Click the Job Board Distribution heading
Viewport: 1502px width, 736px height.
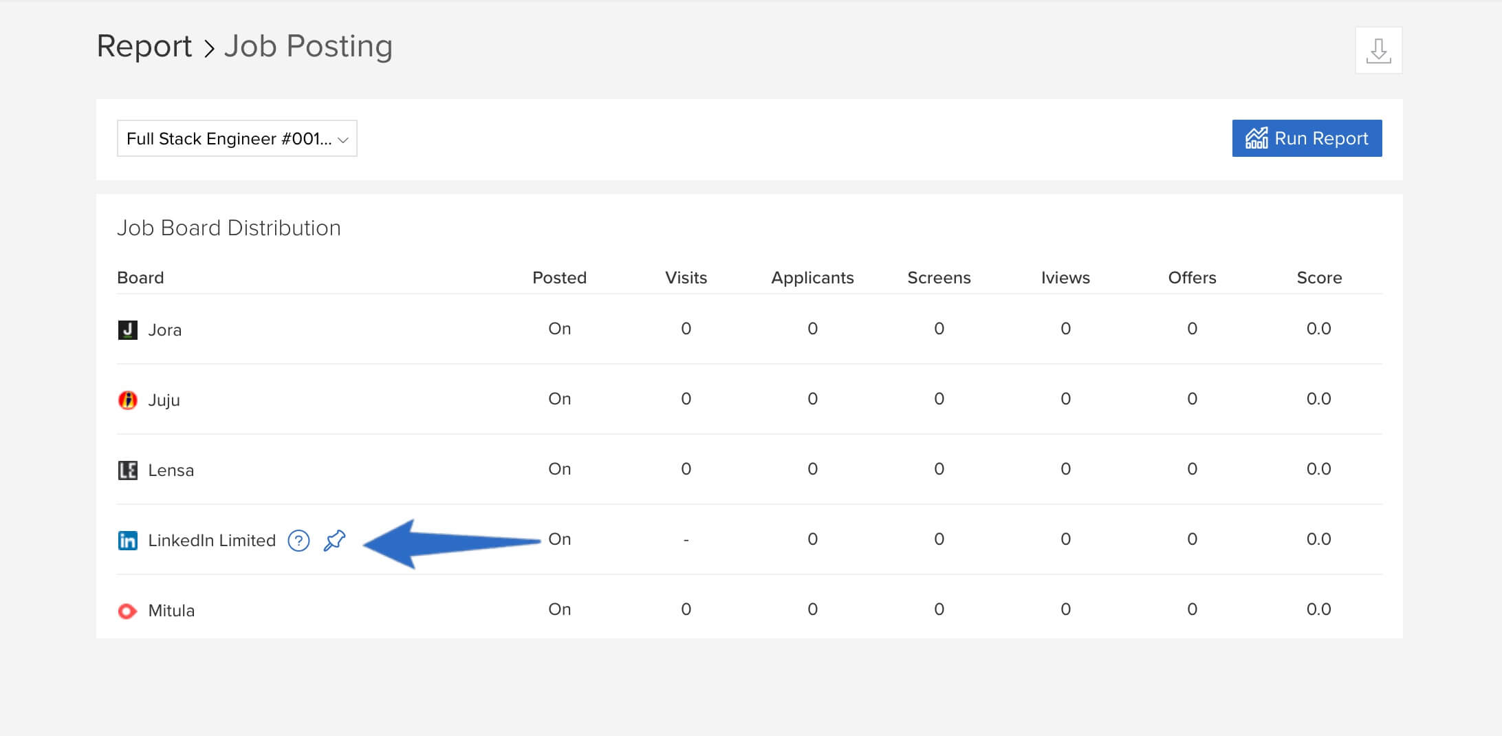tap(229, 228)
